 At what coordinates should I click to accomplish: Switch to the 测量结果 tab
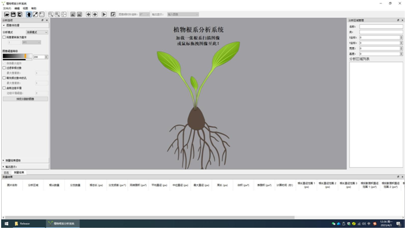19,172
